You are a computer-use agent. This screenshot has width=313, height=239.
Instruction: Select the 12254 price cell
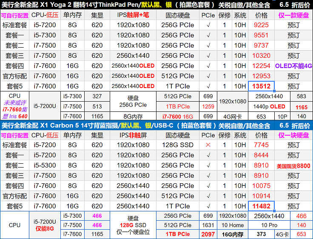point(261,65)
